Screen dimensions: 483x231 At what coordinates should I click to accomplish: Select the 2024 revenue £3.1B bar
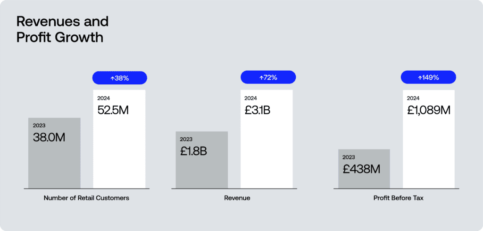pos(266,139)
